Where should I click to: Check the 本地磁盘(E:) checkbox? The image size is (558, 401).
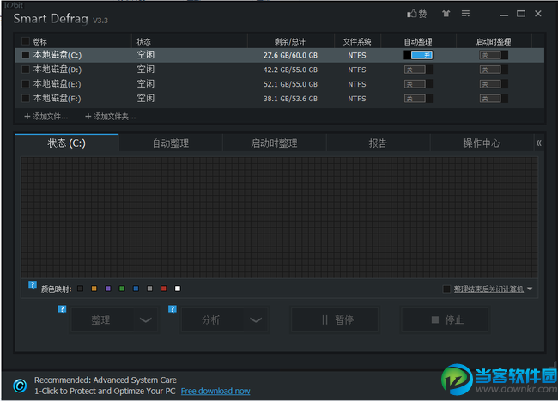pyautogui.click(x=26, y=83)
